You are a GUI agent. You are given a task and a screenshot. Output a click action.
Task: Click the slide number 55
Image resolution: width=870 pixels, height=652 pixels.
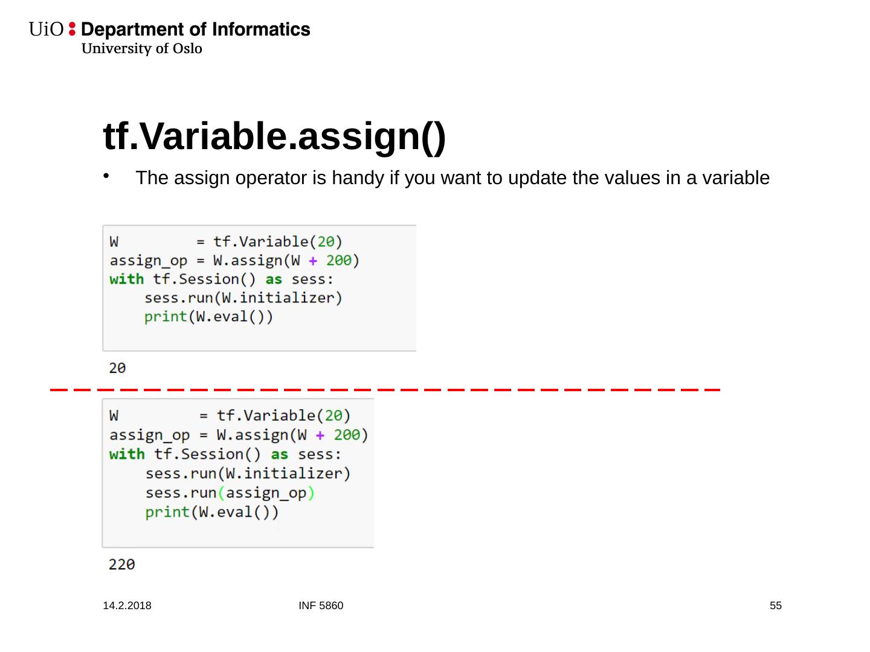pos(776,606)
